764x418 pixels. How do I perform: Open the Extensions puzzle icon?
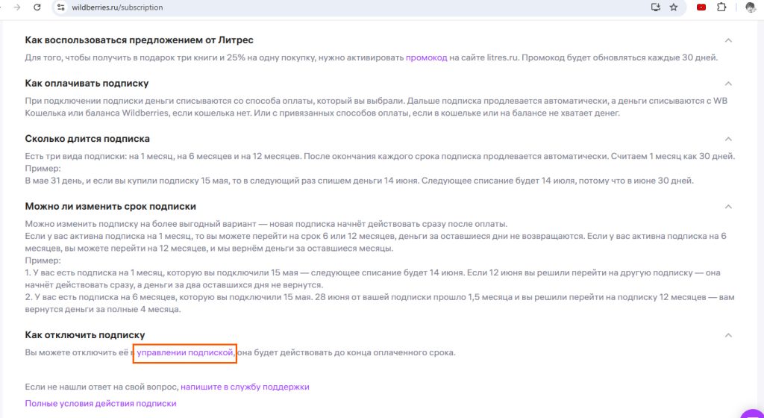721,7
